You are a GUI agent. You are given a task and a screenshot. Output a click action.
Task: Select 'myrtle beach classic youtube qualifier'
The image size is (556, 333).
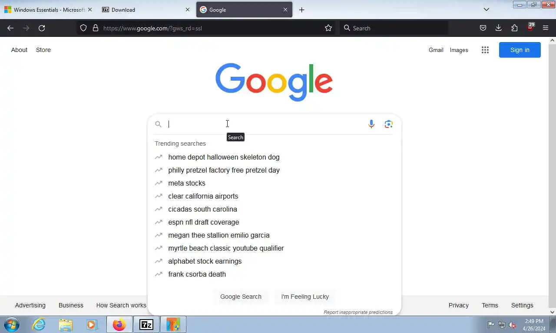pyautogui.click(x=274, y=248)
